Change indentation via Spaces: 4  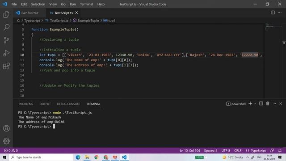210,151
